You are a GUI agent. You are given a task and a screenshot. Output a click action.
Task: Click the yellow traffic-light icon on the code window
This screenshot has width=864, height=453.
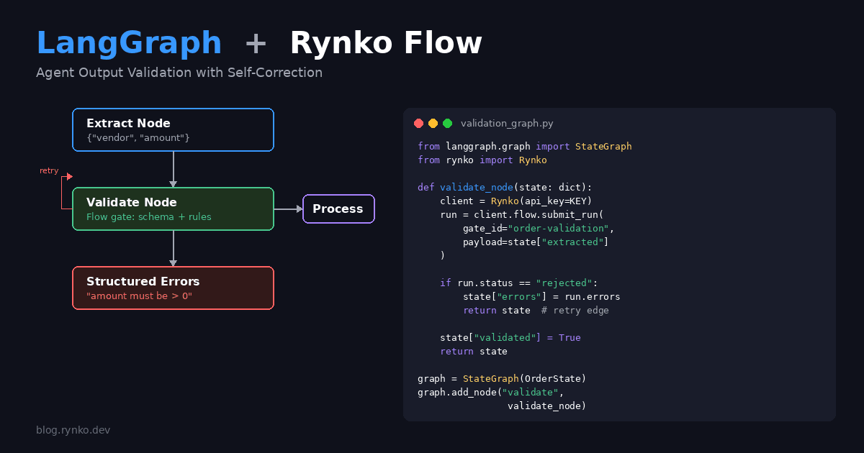tap(433, 123)
